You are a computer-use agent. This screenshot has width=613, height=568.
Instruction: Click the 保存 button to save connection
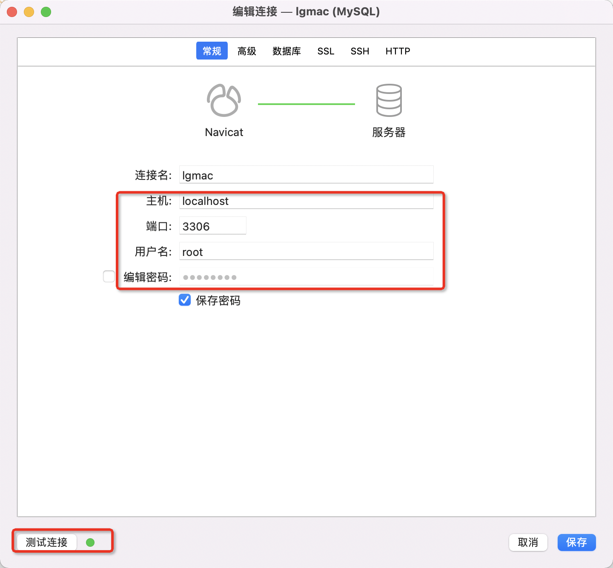pyautogui.click(x=576, y=542)
